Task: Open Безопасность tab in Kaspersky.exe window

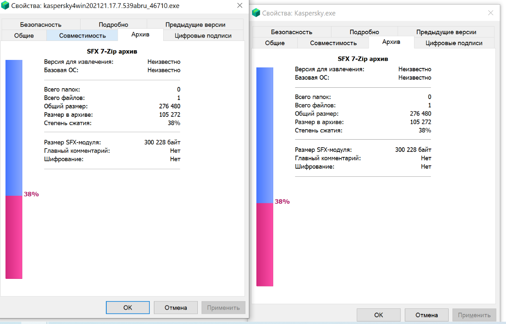Action: tap(291, 32)
